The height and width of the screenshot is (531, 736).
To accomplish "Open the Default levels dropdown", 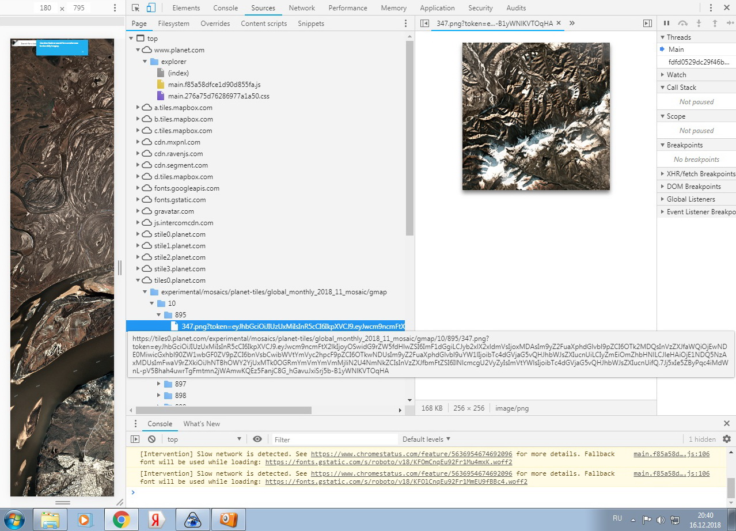I will [426, 439].
